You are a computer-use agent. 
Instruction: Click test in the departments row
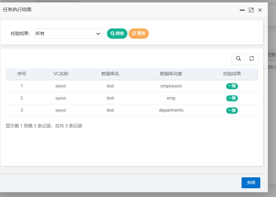pyautogui.click(x=110, y=110)
